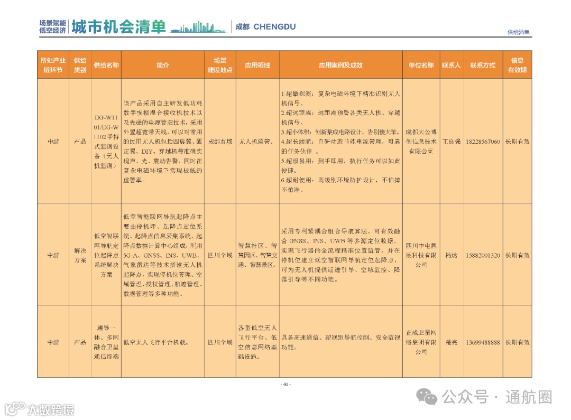Click the city skyline graphic in header
This screenshot has width=571, height=420.
point(198,27)
